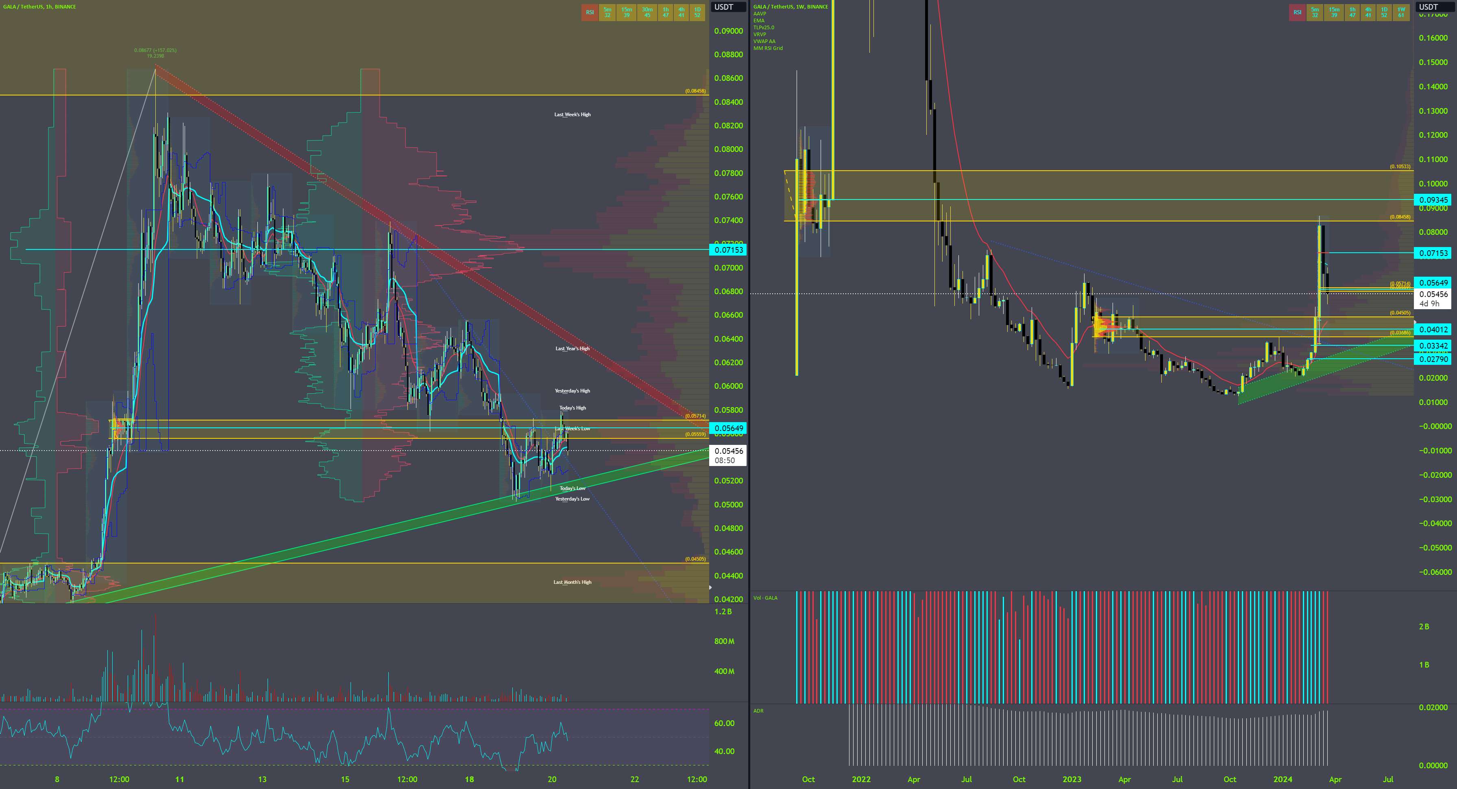Click the TLPv25.0 indicator label
The height and width of the screenshot is (789, 1457).
coord(764,27)
